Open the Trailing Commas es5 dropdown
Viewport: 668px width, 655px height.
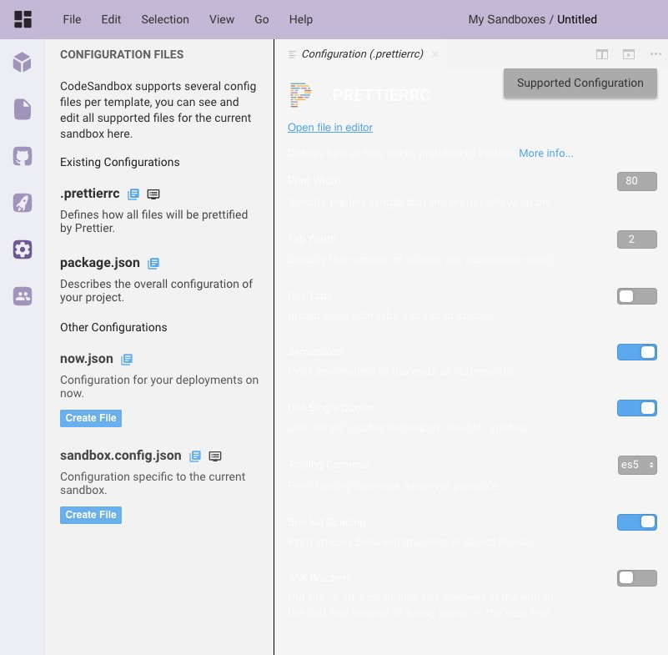coord(637,465)
